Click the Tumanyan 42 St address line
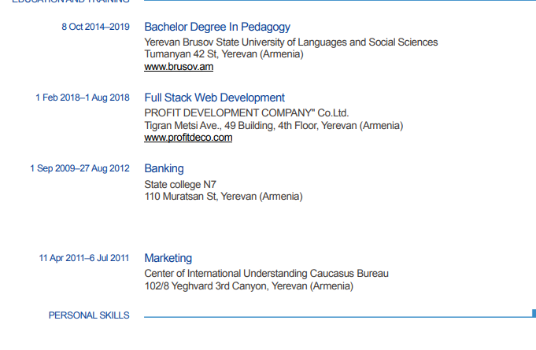 click(x=224, y=54)
